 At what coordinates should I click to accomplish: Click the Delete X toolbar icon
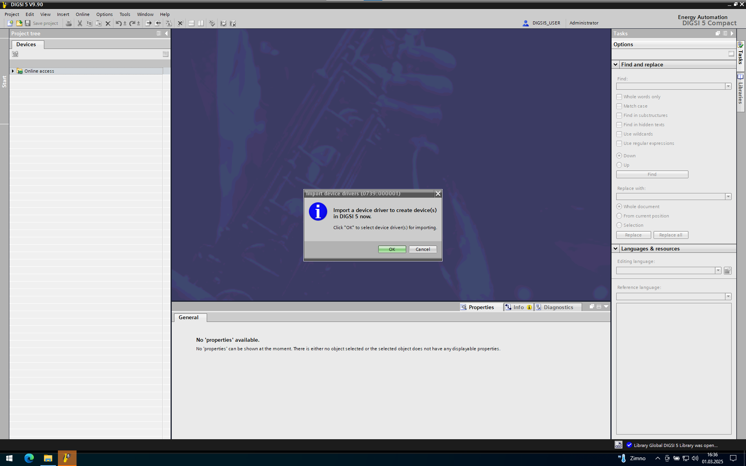pos(108,23)
